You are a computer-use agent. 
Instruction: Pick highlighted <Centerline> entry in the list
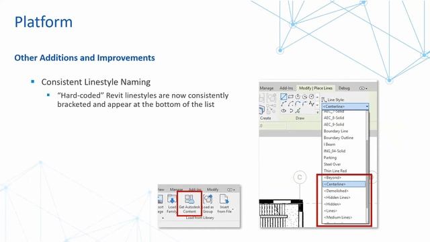pos(344,184)
